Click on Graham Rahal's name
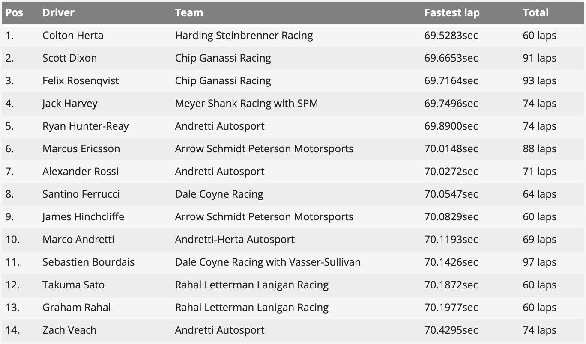Viewport: 586px width, 344px height. pyautogui.click(x=76, y=308)
